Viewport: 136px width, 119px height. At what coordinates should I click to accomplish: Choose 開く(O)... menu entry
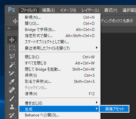(59, 24)
